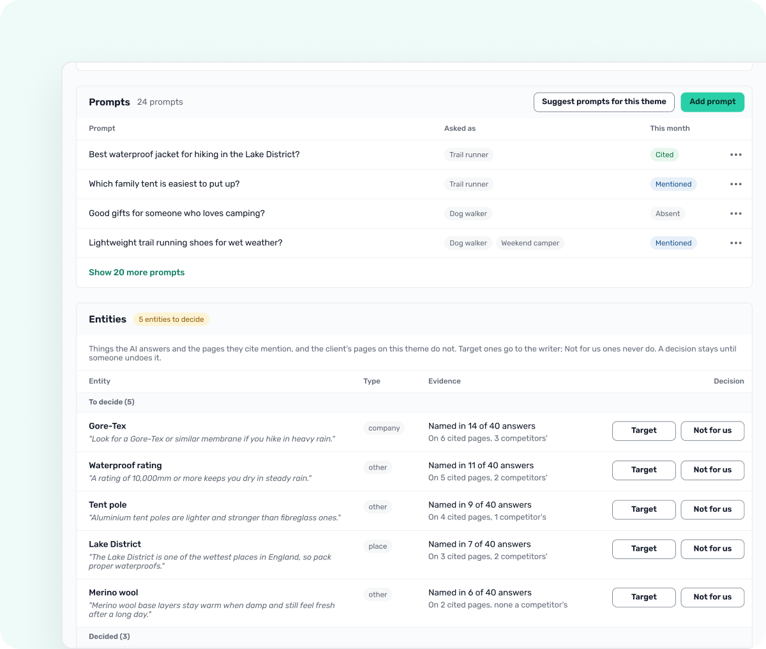Choose Target for Tent pole

pyautogui.click(x=643, y=510)
